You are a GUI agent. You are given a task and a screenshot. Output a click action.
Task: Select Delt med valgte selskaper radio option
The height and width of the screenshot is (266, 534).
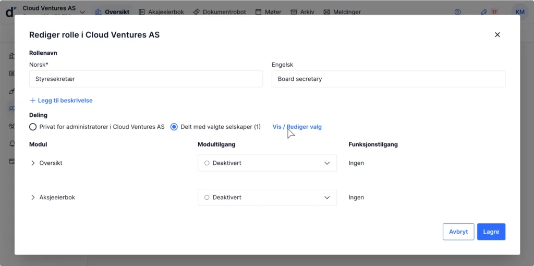[x=174, y=127]
